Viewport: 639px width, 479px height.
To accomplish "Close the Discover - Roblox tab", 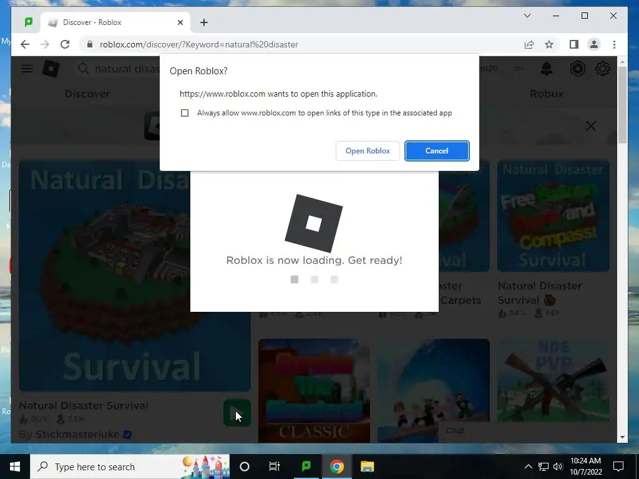I will coord(180,22).
